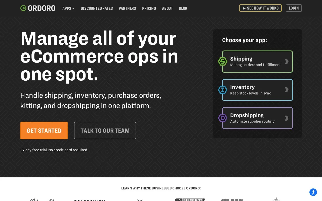Click the 'Keep stock levels in sync' description
The width and height of the screenshot is (322, 201).
pos(251,93)
